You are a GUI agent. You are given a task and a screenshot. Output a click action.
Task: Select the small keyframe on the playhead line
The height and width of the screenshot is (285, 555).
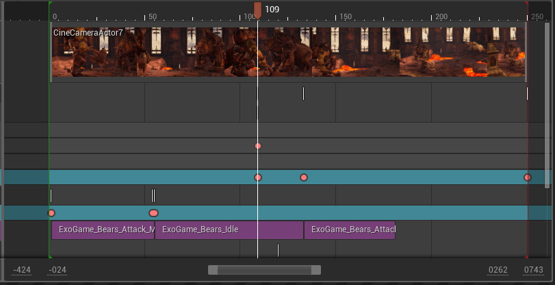pyautogui.click(x=258, y=146)
